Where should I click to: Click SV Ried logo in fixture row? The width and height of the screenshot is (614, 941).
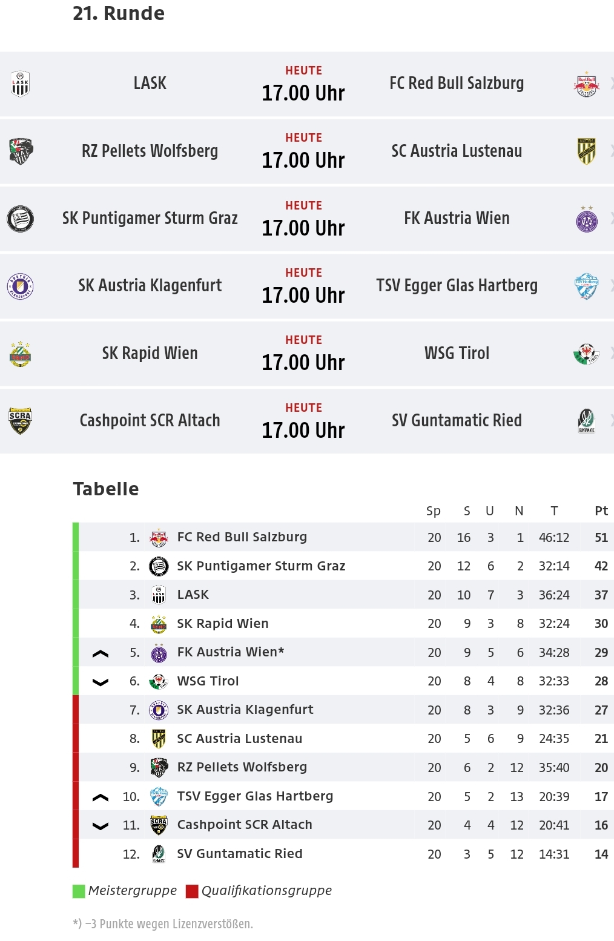tap(586, 421)
